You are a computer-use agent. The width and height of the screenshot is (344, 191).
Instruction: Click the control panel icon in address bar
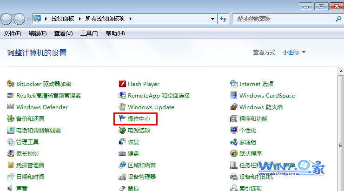(37, 19)
